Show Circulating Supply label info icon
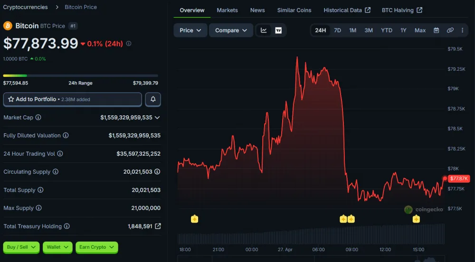 [56, 171]
